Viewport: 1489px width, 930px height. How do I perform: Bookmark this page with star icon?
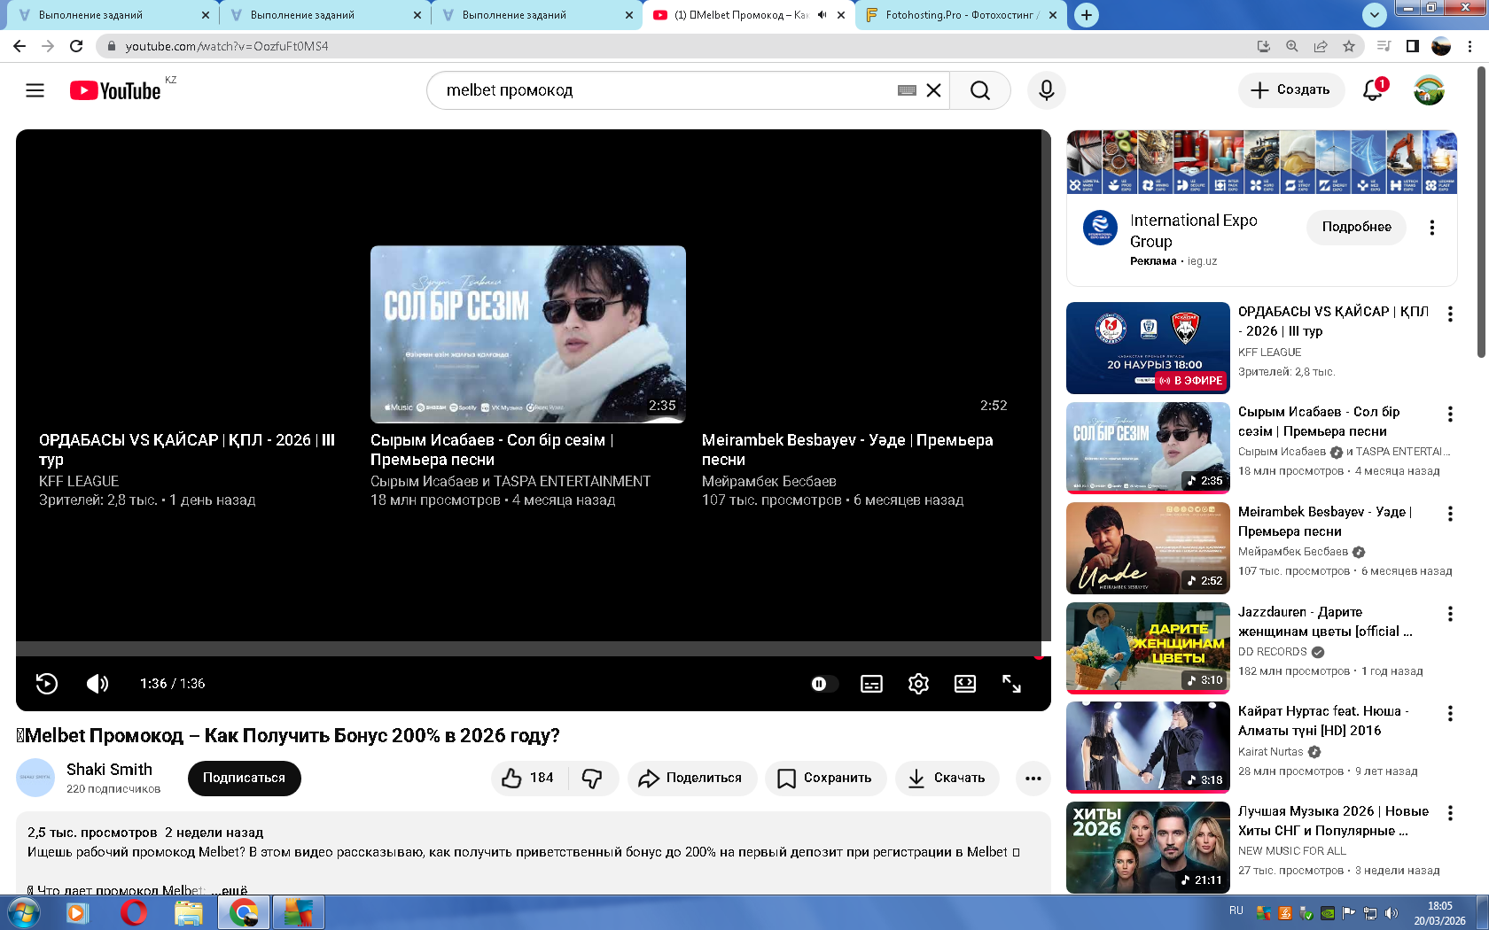pyautogui.click(x=1349, y=46)
